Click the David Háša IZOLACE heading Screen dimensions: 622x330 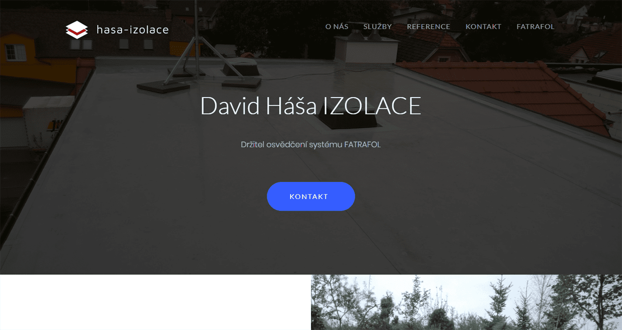(311, 106)
